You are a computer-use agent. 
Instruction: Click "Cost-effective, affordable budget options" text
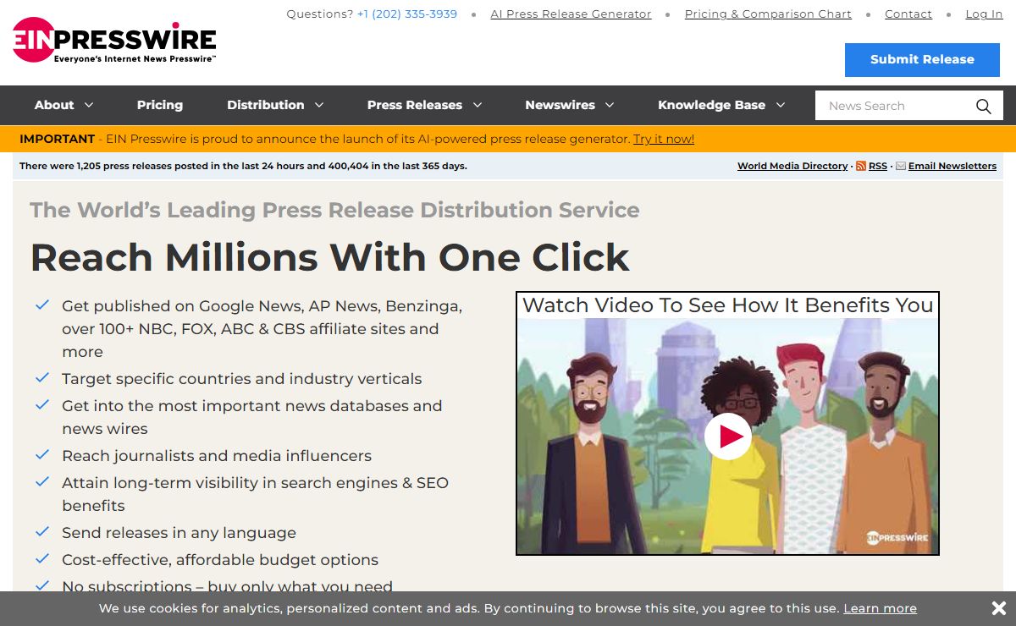220,560
